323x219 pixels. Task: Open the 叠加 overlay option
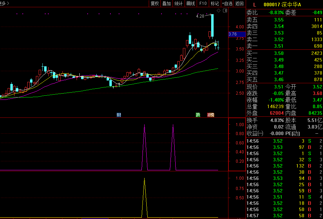tap(166, 3)
